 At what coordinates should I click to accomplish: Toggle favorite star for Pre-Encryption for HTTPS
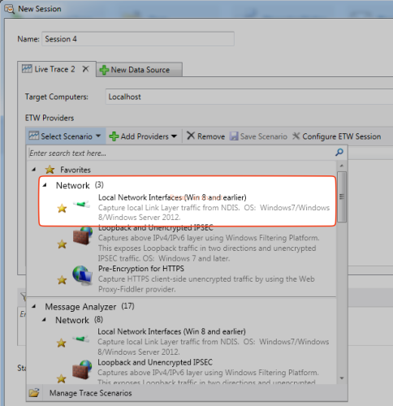(x=62, y=280)
